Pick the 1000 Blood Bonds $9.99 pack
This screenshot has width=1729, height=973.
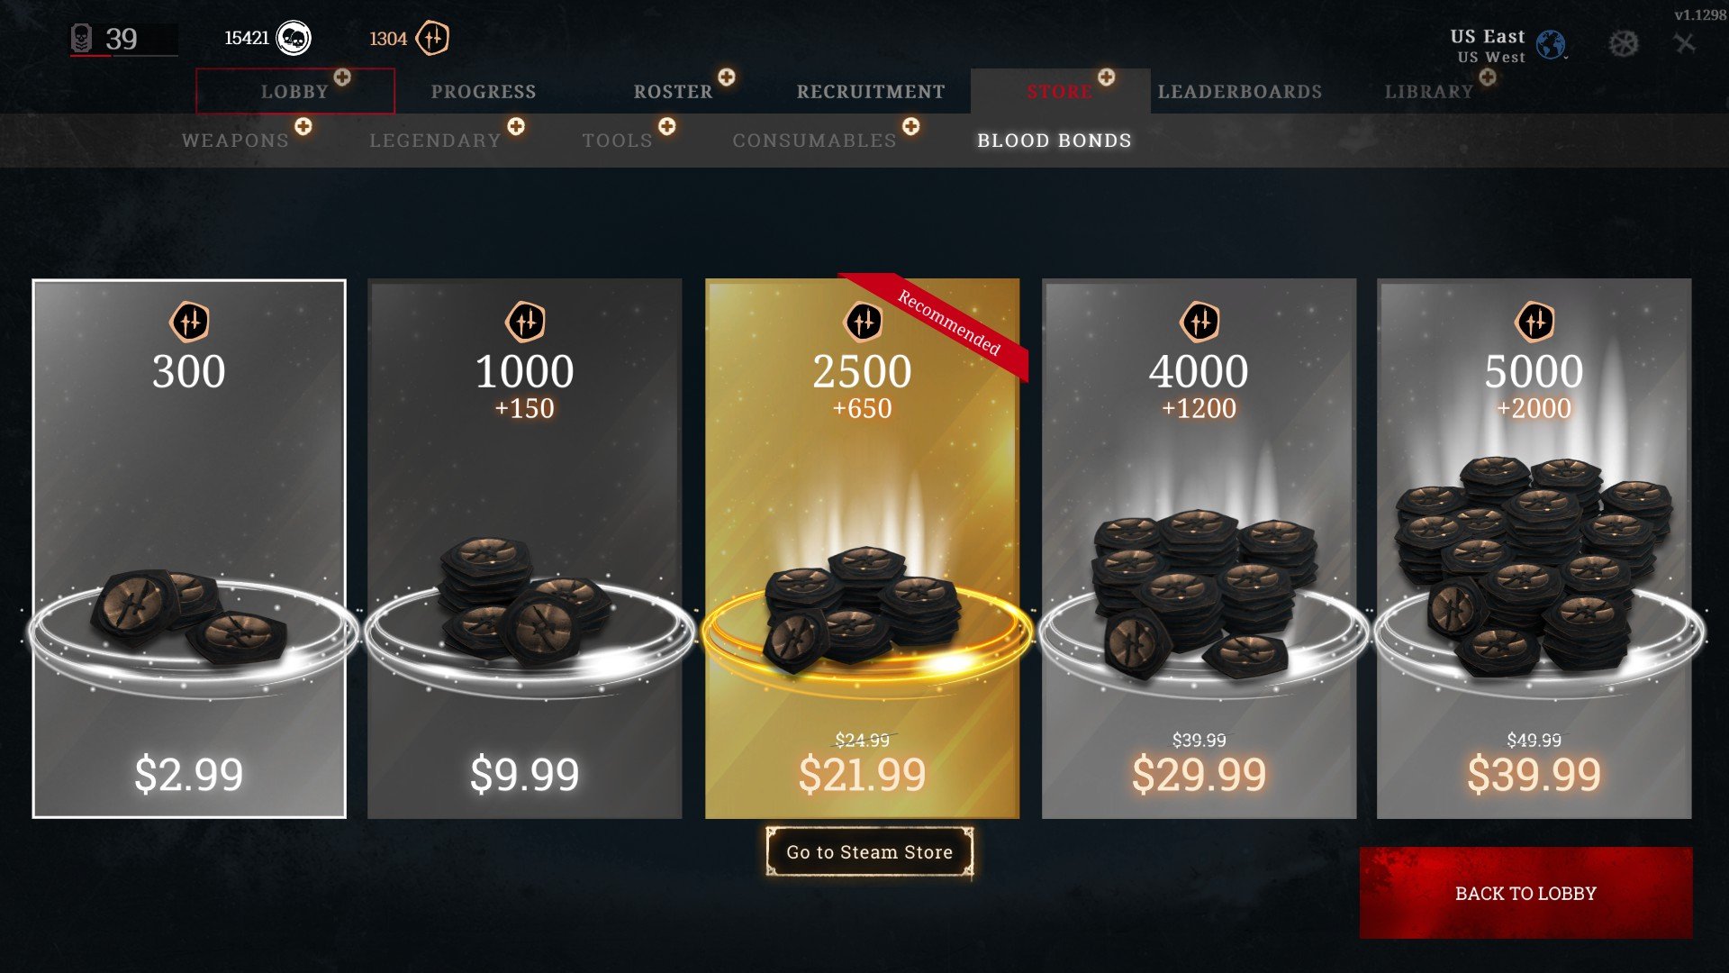[x=525, y=549]
